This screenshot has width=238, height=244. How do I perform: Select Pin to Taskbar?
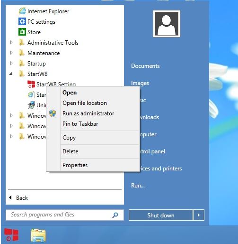(100, 124)
